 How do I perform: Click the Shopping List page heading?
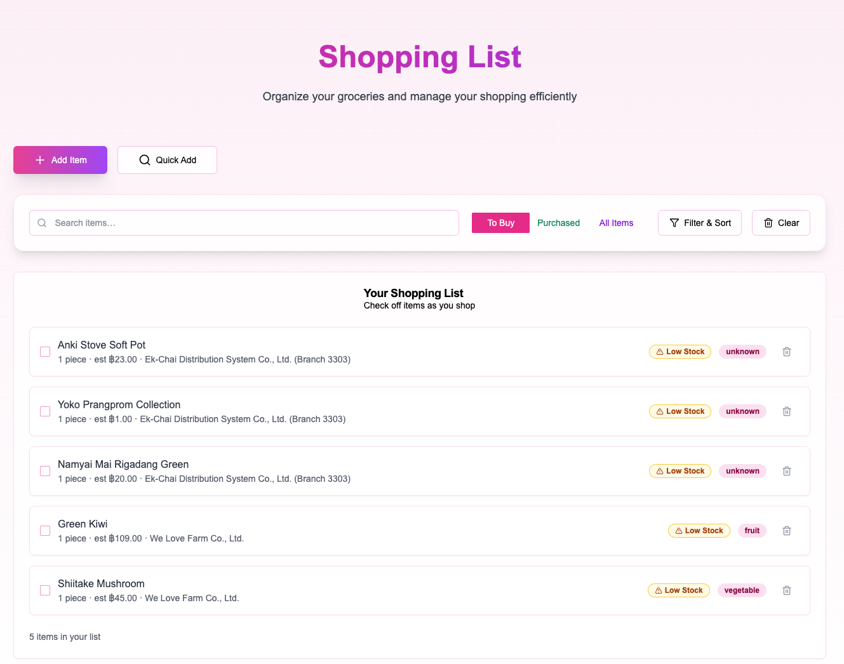[420, 57]
